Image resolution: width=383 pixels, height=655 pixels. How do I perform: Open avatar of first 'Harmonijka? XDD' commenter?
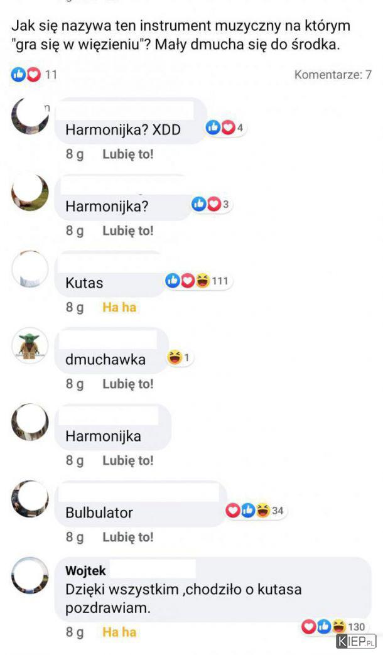click(x=30, y=116)
